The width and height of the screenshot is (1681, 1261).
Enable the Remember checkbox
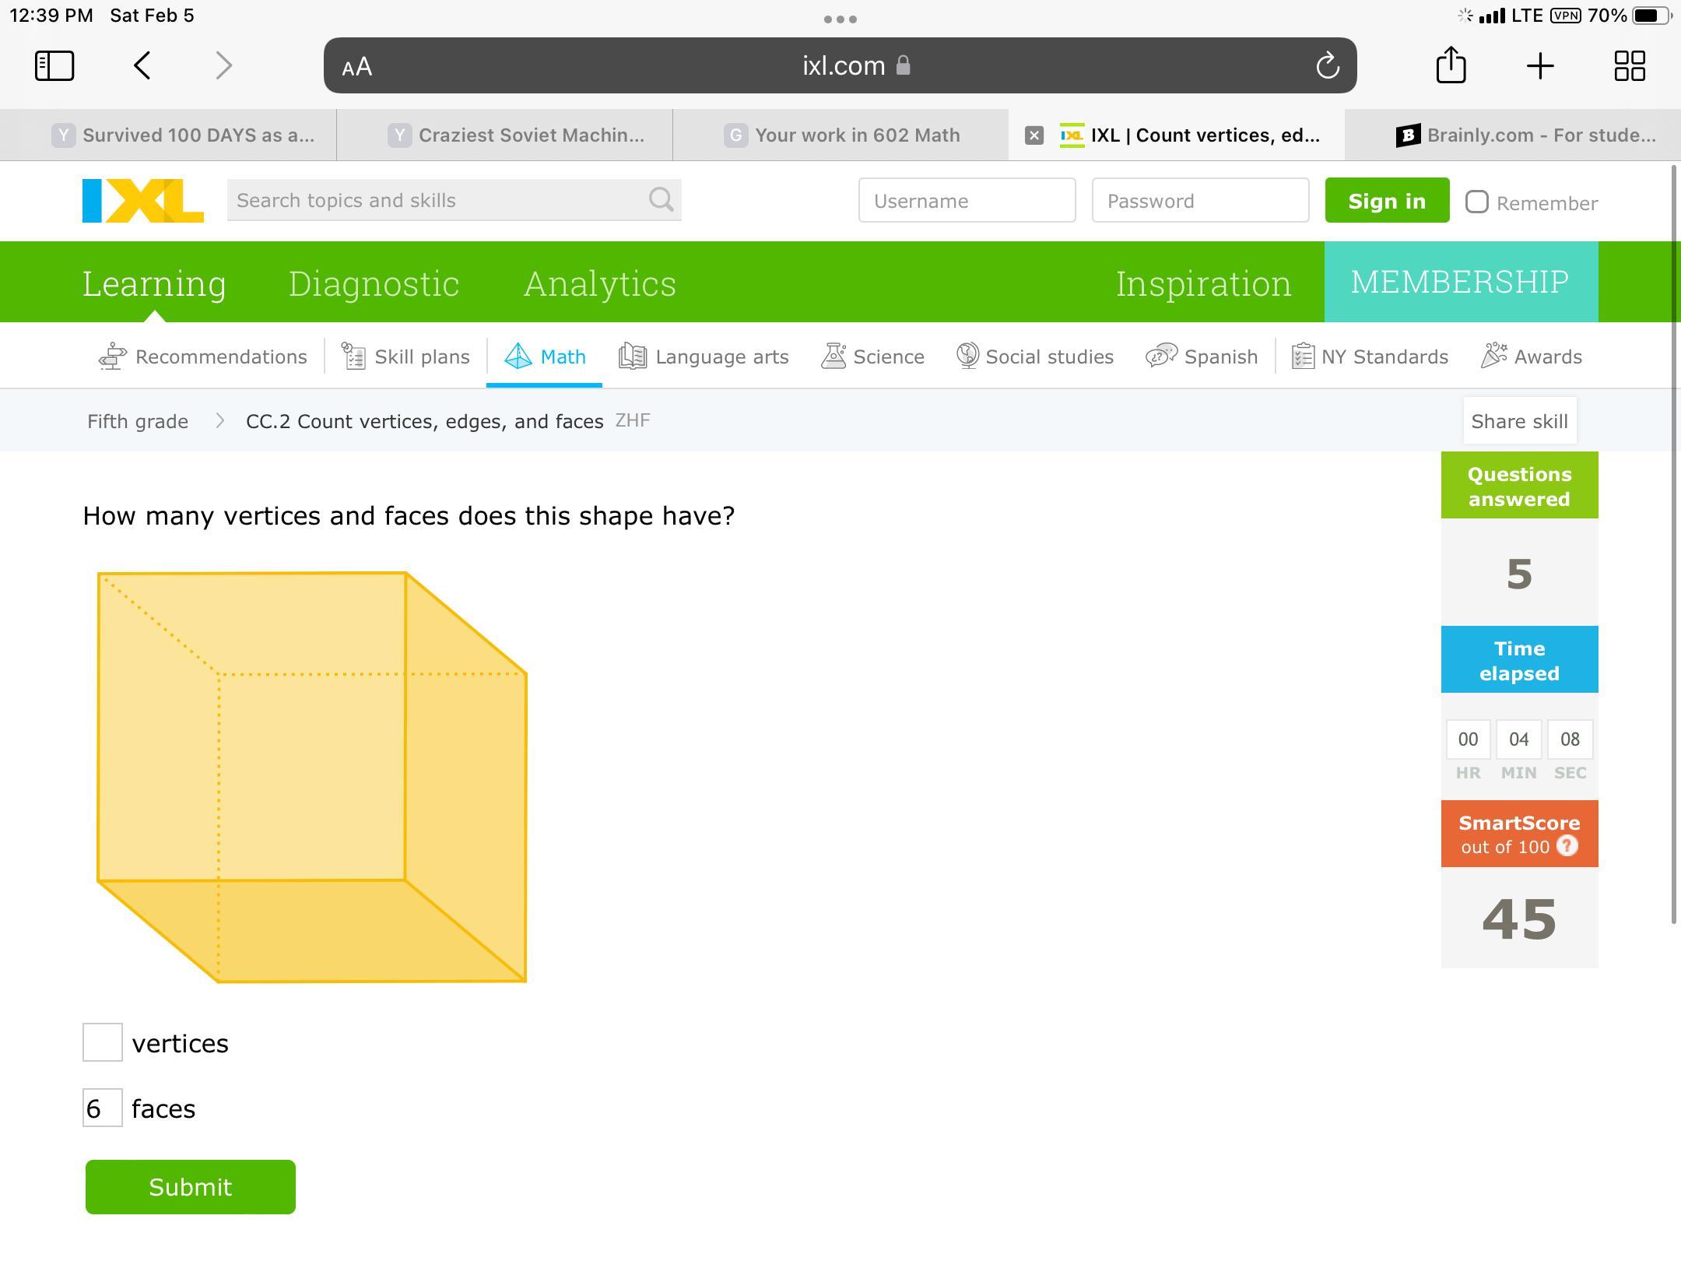[1476, 202]
